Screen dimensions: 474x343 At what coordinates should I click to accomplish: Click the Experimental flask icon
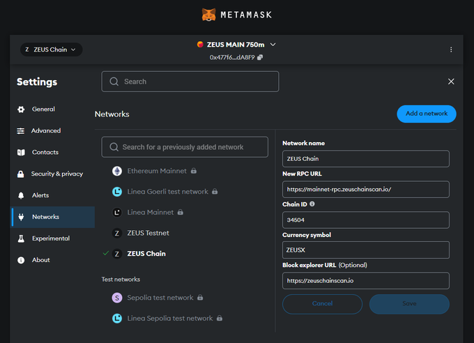click(x=21, y=238)
